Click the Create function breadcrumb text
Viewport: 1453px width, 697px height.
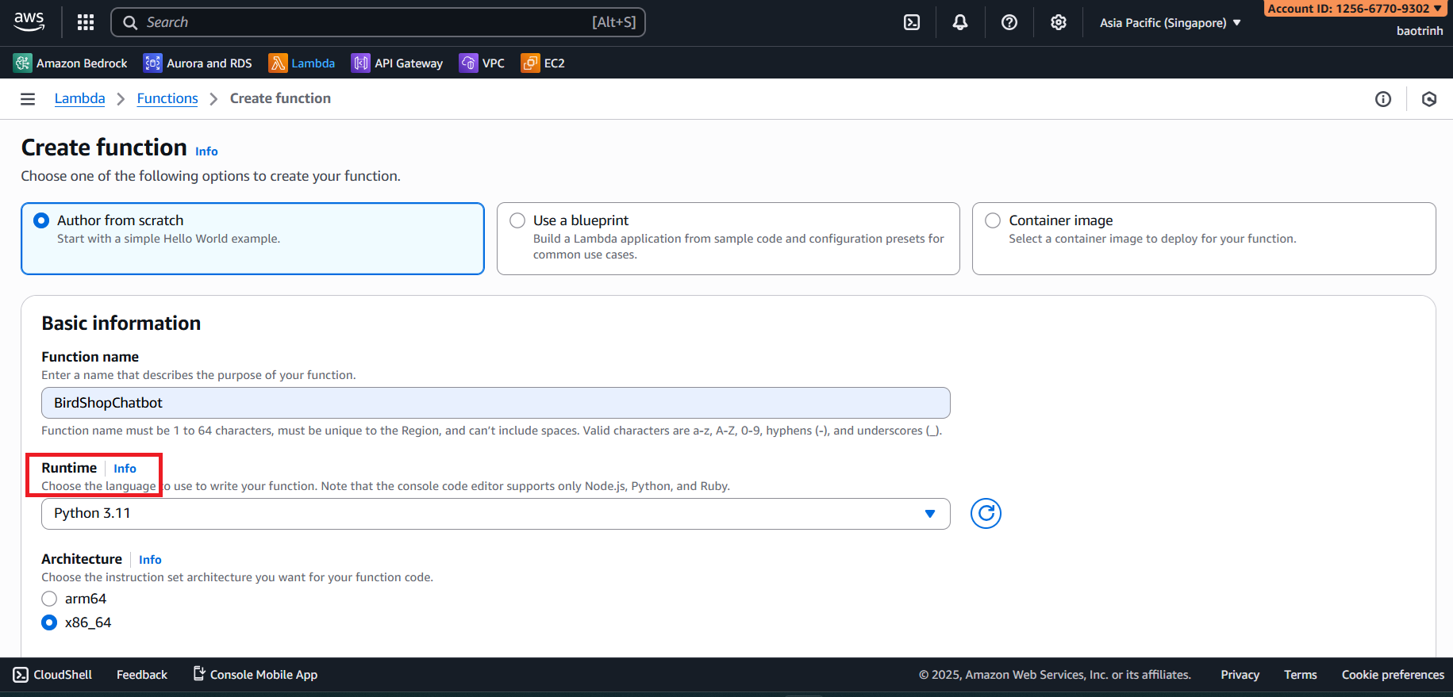280,98
